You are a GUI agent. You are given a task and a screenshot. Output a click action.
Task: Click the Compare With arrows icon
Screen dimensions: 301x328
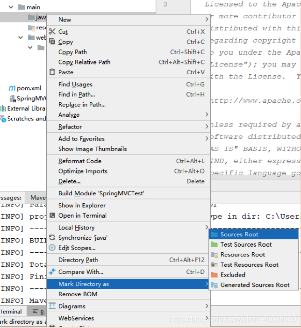pyautogui.click(x=52, y=271)
